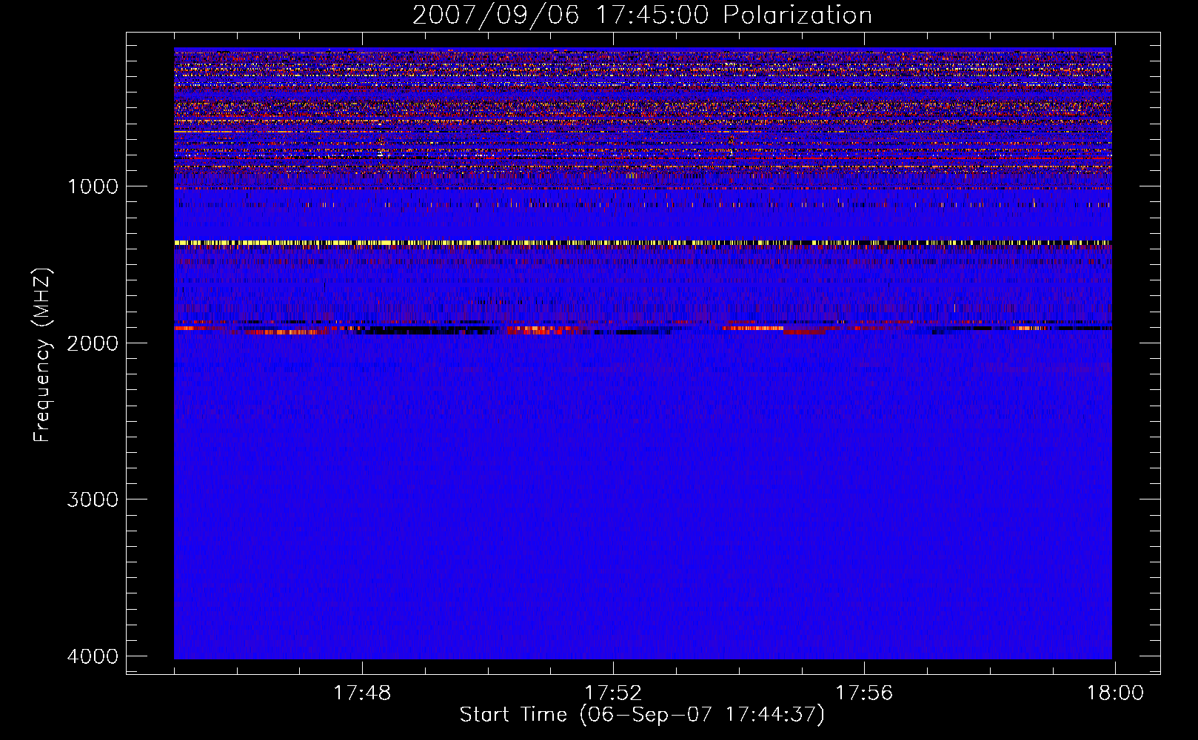Click the 'Start Time (06-Sep-07 17:44:37)' x-axis label
The width and height of the screenshot is (1198, 740).
(x=642, y=715)
